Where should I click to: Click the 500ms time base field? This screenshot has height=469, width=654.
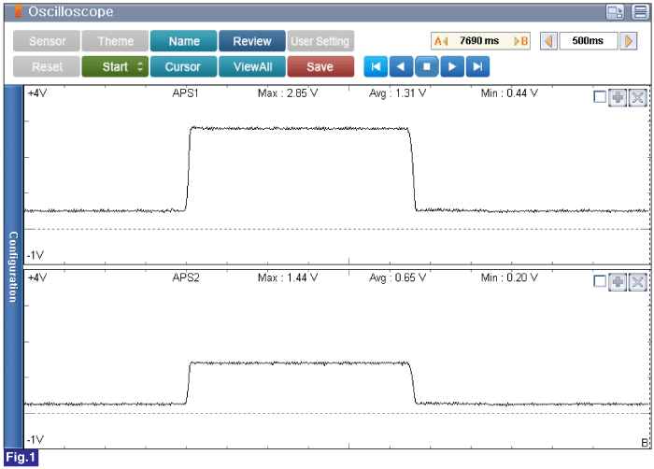point(588,41)
